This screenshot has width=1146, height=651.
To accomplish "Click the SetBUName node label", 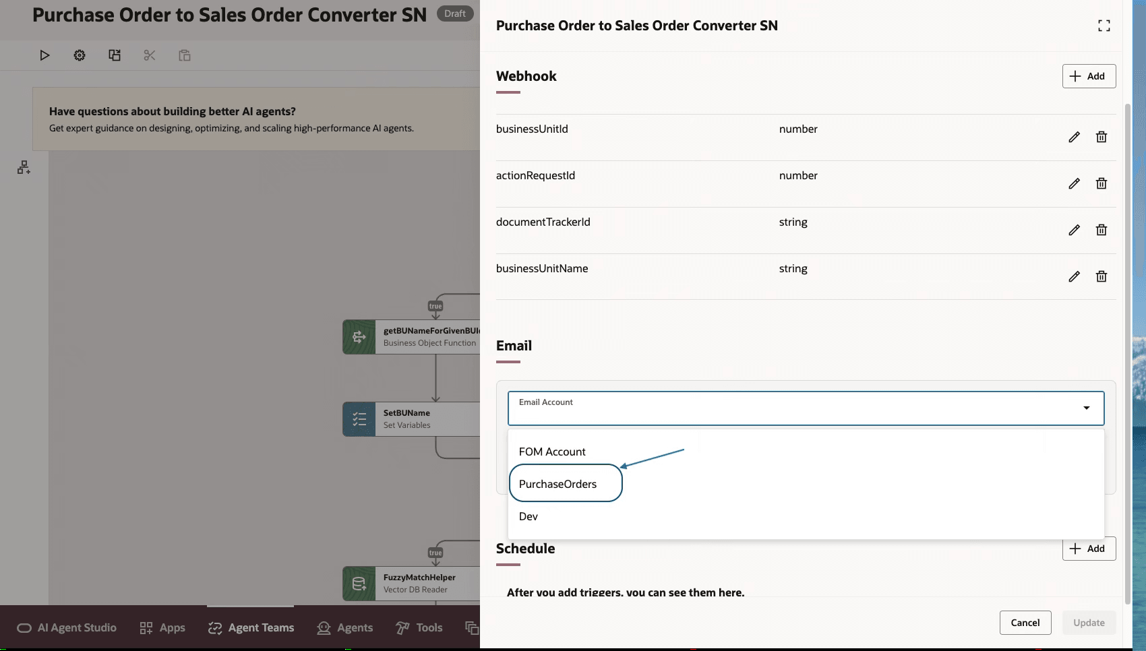I will tap(406, 413).
